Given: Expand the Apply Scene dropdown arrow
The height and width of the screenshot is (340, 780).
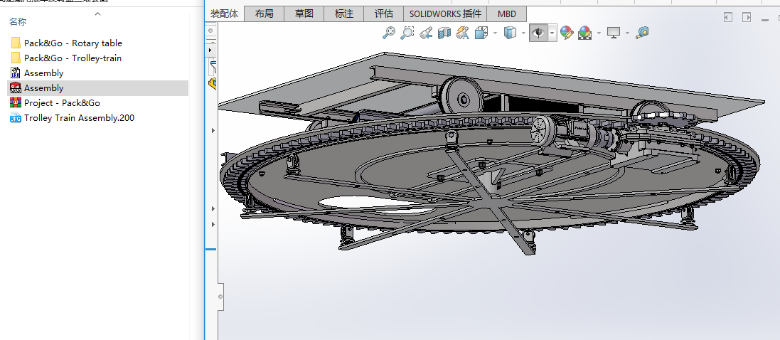Looking at the screenshot, I should 599,33.
